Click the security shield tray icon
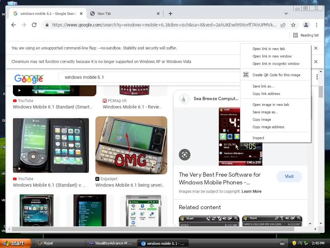 click(x=294, y=243)
